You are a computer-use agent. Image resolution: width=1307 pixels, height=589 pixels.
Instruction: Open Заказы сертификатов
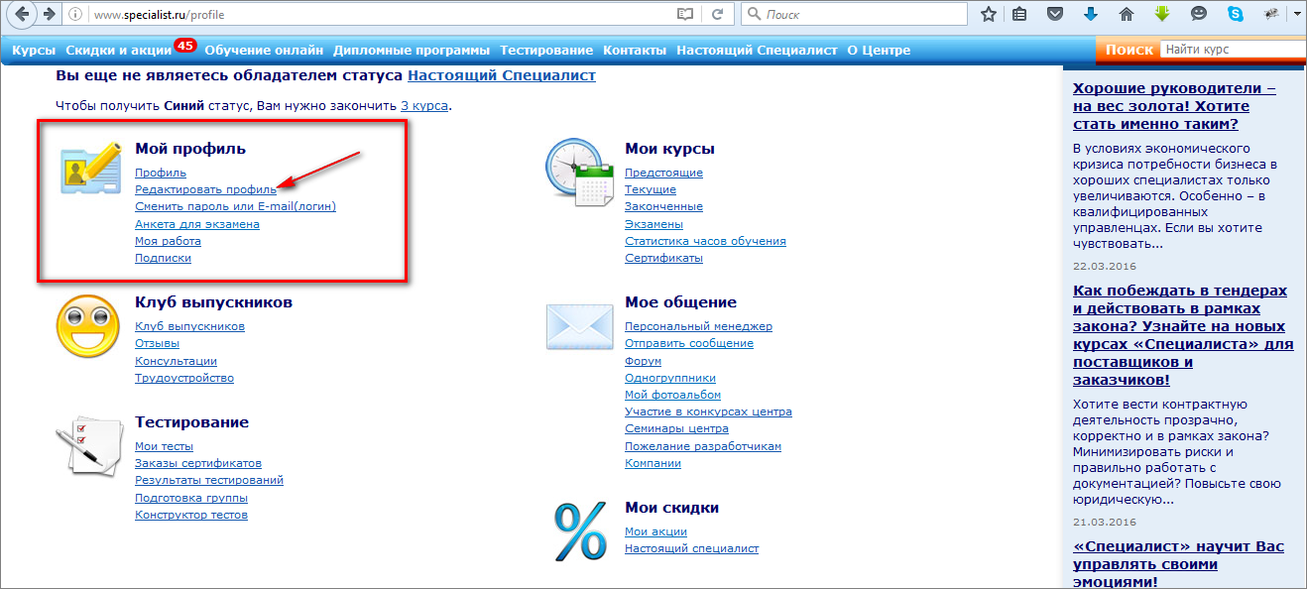(198, 463)
